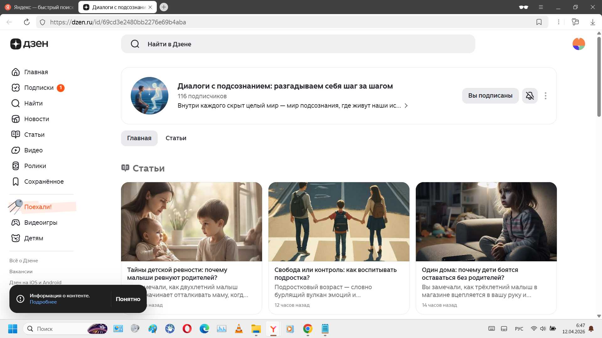602x338 pixels.
Task: Open Сохранённое bookmarks section
Action: coord(44,182)
